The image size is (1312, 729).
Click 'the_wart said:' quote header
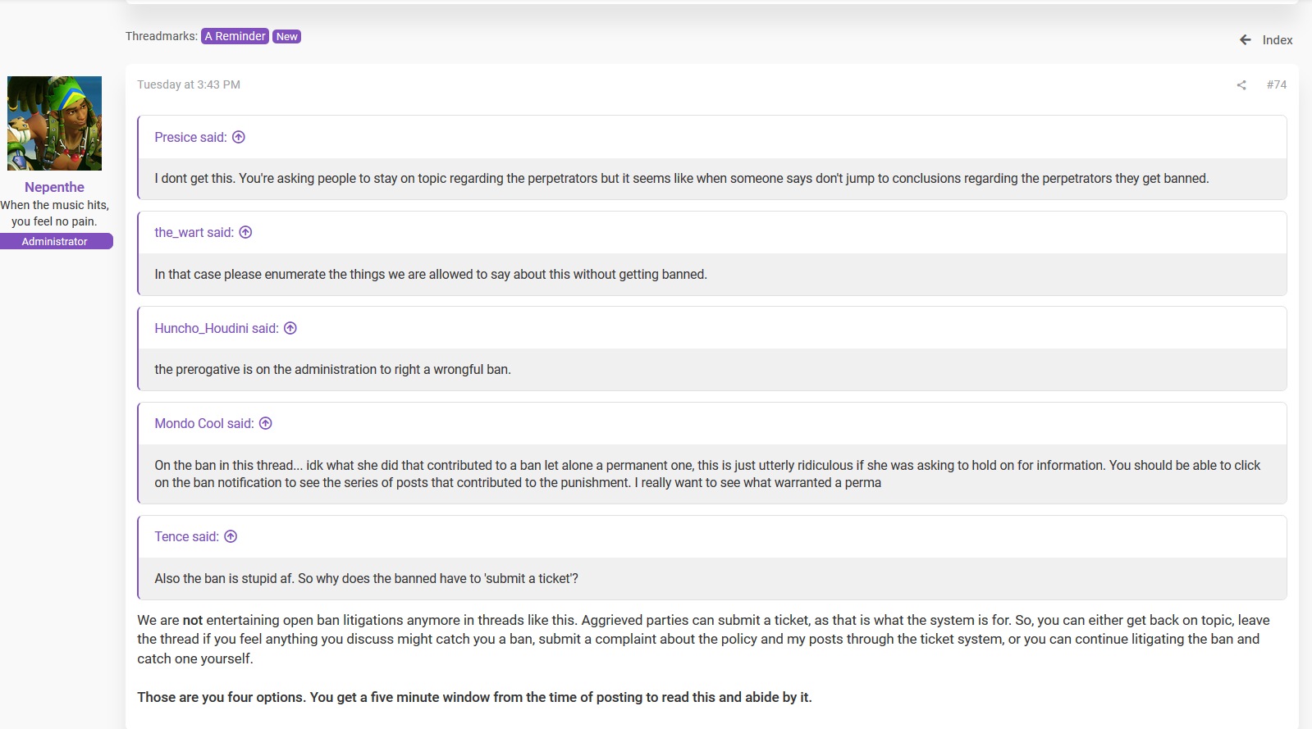click(x=194, y=232)
